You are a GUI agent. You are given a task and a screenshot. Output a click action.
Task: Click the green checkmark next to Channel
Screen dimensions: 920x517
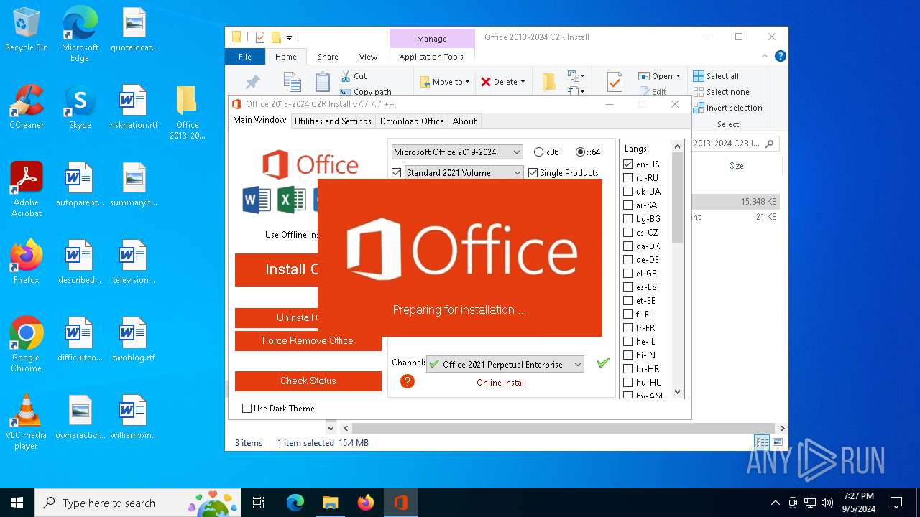pyautogui.click(x=603, y=363)
